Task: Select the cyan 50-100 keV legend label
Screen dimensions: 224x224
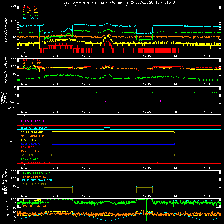Action: (32, 18)
